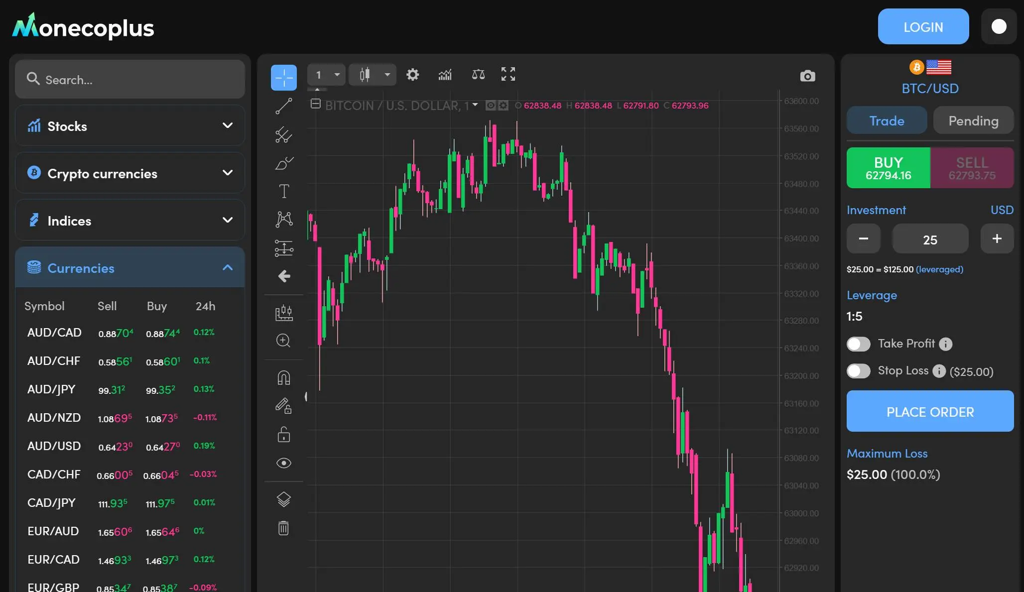This screenshot has width=1024, height=592.
Task: Click the Search input field
Action: point(130,79)
